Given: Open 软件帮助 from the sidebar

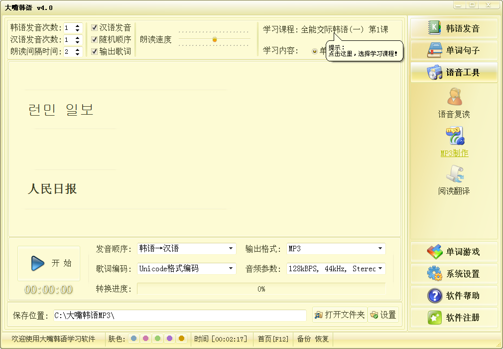Looking at the screenshot, I should coord(454,295).
